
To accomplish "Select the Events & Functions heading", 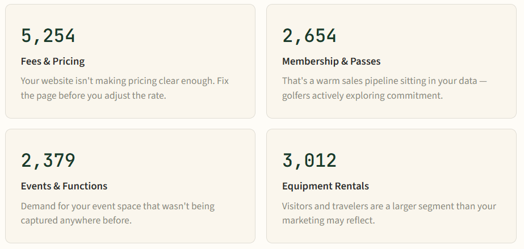I will [x=64, y=186].
